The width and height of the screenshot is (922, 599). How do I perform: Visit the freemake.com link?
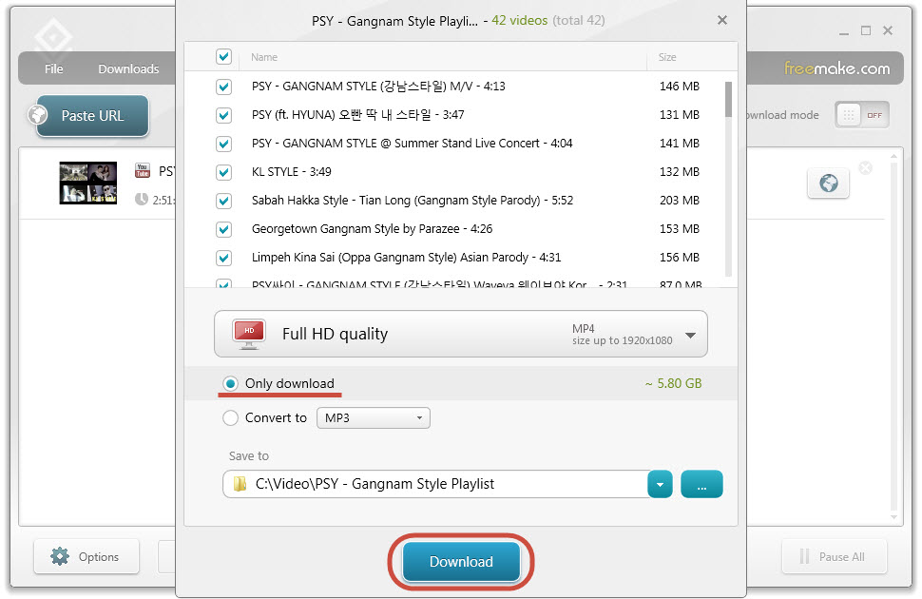click(836, 68)
